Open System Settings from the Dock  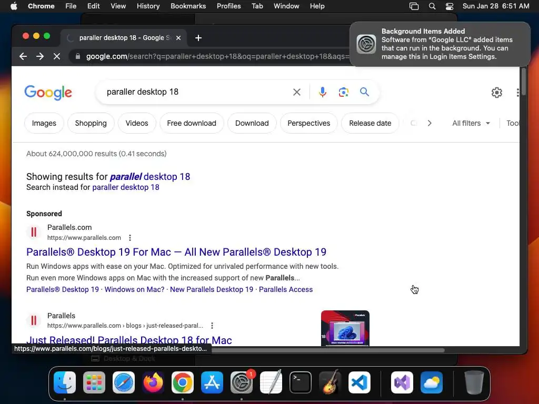coord(242,382)
